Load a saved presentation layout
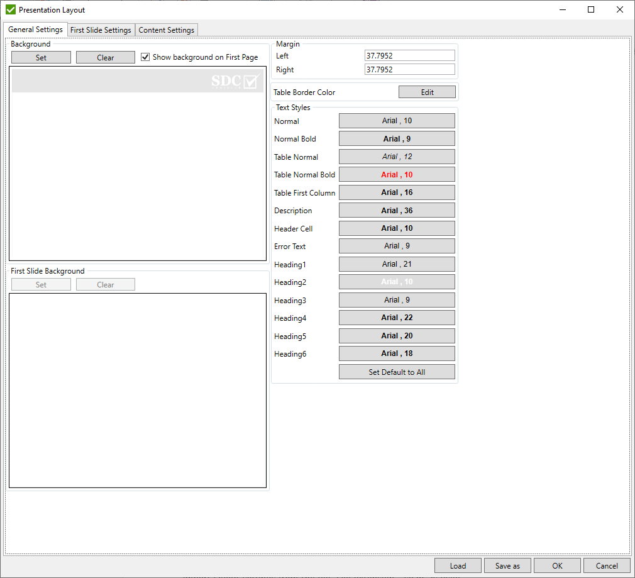Image resolution: width=635 pixels, height=578 pixels. (x=458, y=565)
